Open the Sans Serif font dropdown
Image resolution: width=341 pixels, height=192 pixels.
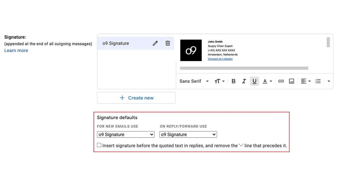[x=194, y=81]
